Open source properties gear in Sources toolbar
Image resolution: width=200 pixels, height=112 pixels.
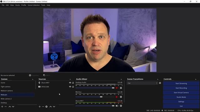47,107
